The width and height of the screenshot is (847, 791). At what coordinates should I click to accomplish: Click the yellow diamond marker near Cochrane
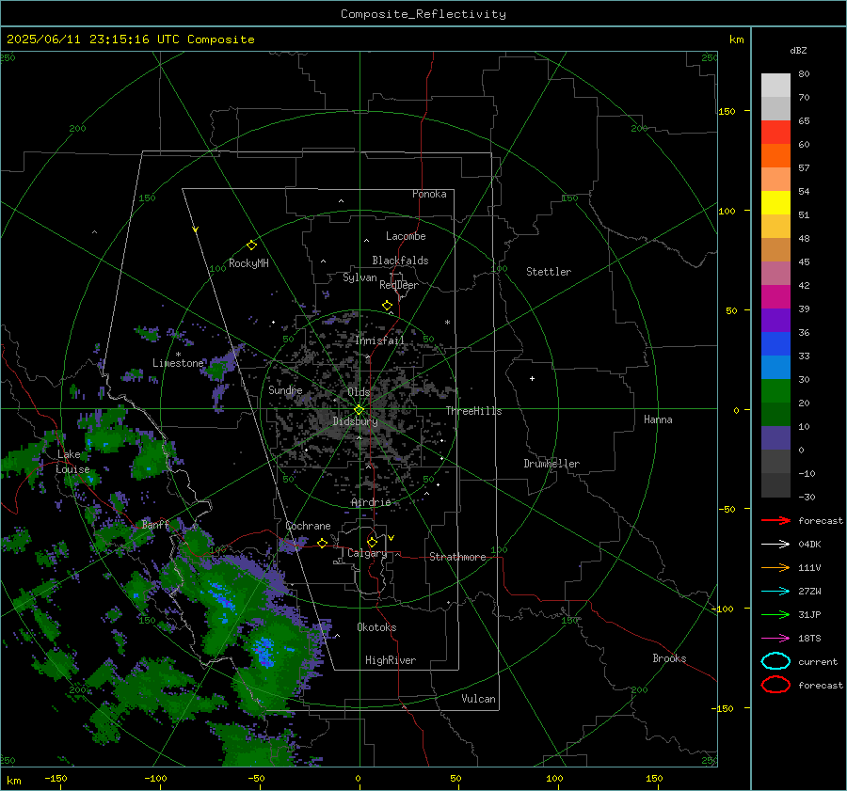322,544
